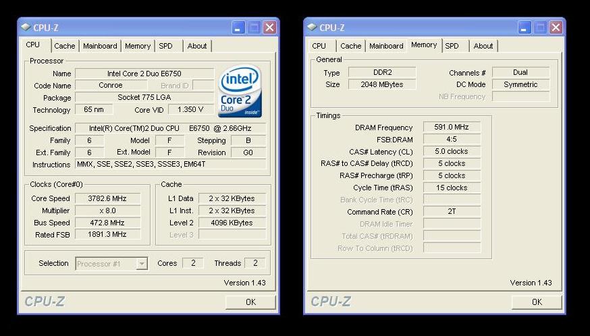Click the Threads count field
This screenshot has height=336, width=590.
[255, 263]
